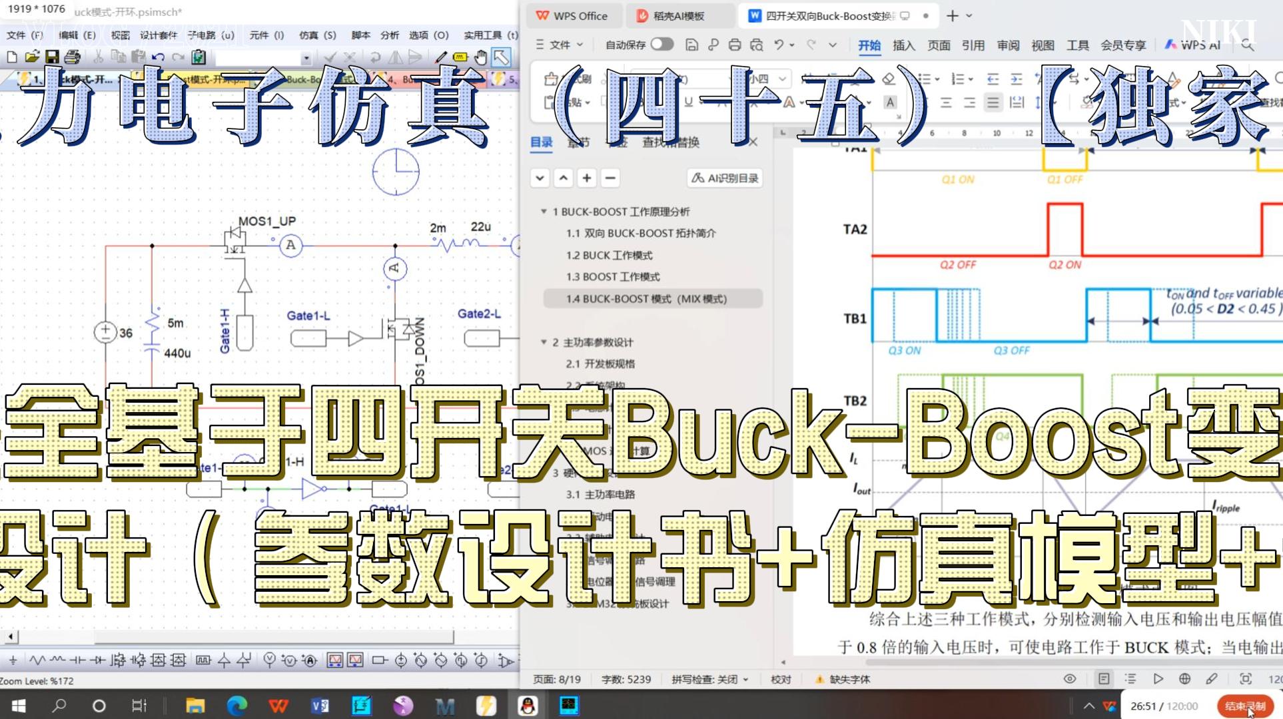1283x719 pixels.
Task: Open the 仿真 (S) menu
Action: [x=317, y=35]
